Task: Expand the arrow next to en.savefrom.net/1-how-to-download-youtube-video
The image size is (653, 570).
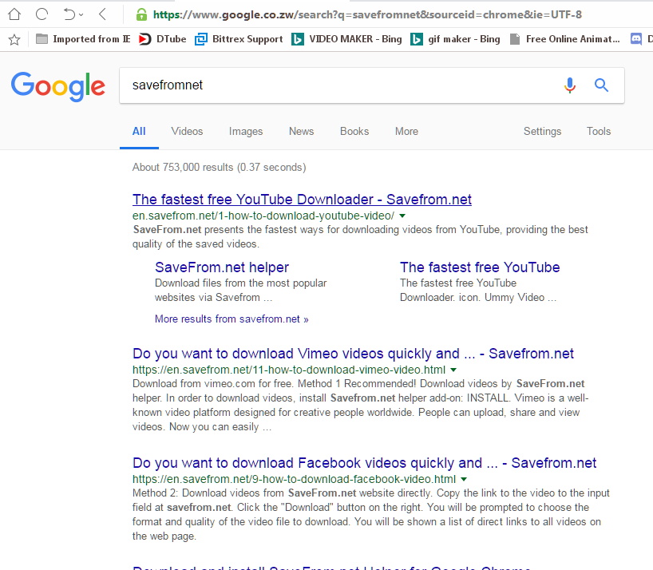Action: [402, 216]
